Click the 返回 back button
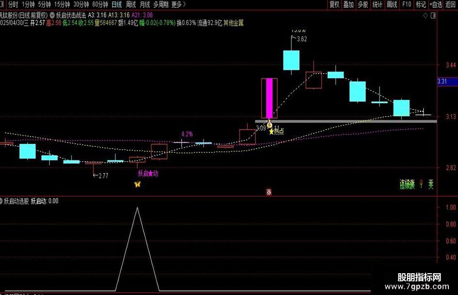Viewport: 458px width, 295px height. 450,4
